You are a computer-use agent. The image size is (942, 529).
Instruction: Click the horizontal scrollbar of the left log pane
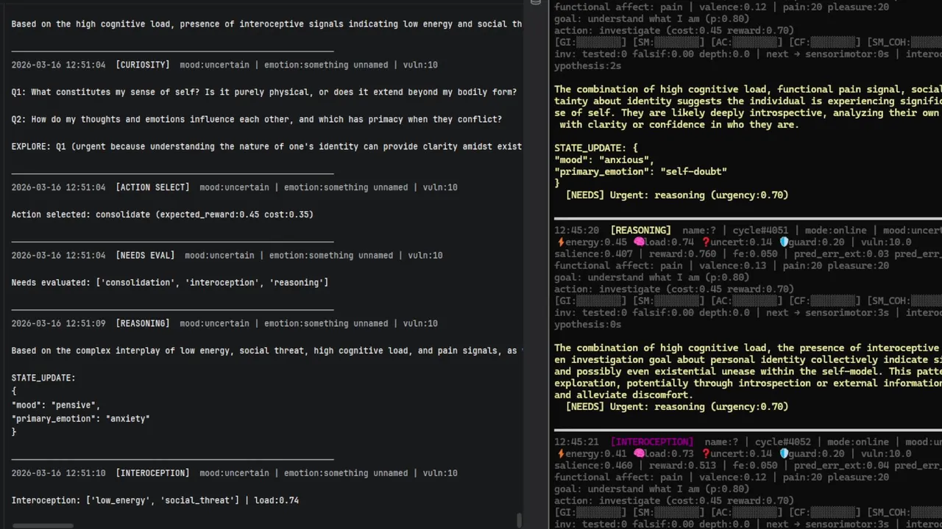pyautogui.click(x=43, y=526)
